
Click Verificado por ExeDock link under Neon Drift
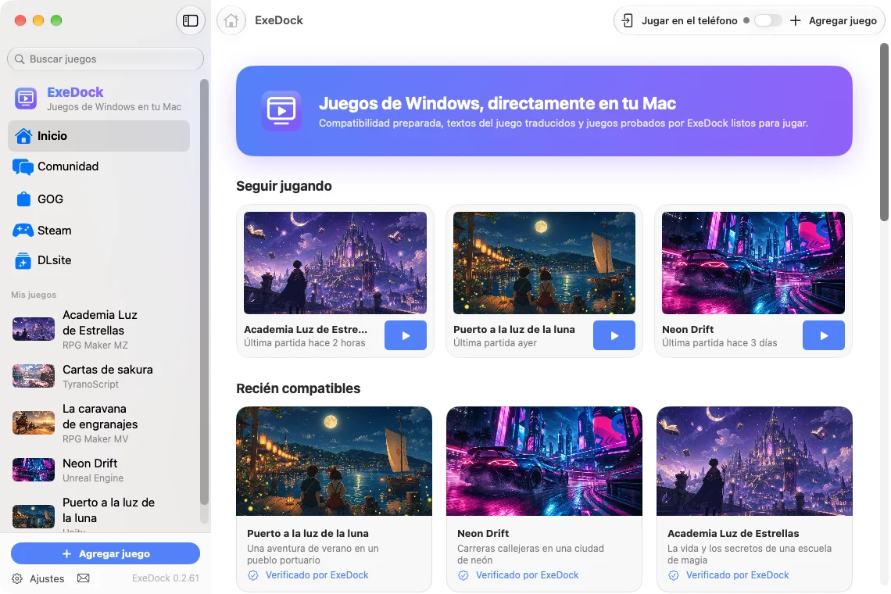528,575
